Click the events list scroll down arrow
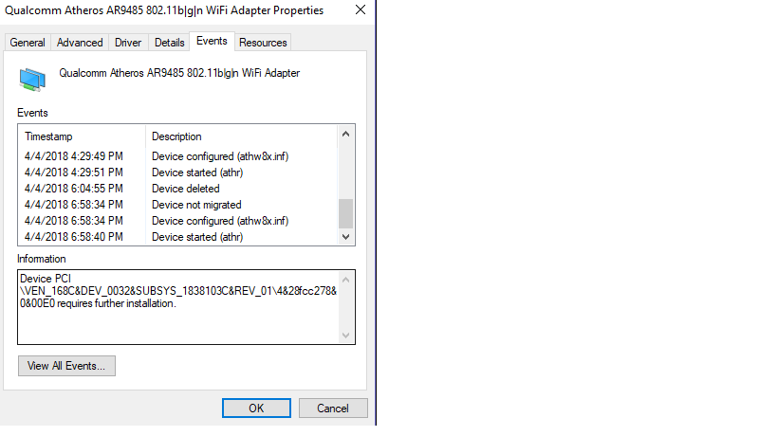The width and height of the screenshot is (777, 436). coord(346,237)
